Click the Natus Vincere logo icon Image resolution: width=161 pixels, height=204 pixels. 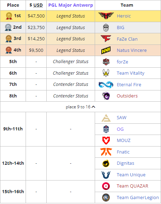coord(106,50)
